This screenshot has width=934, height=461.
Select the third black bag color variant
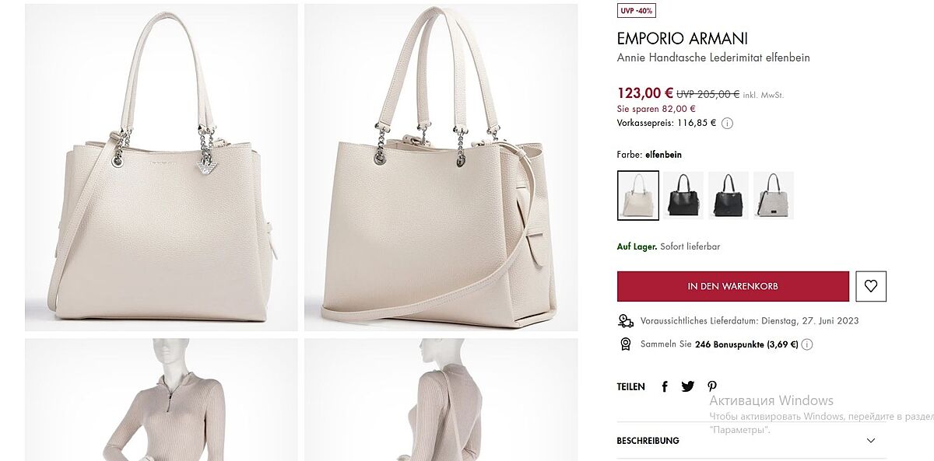click(x=729, y=195)
